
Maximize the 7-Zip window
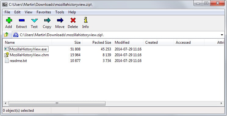click(206, 3)
